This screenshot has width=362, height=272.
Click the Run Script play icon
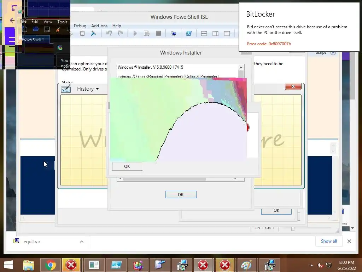135,33
